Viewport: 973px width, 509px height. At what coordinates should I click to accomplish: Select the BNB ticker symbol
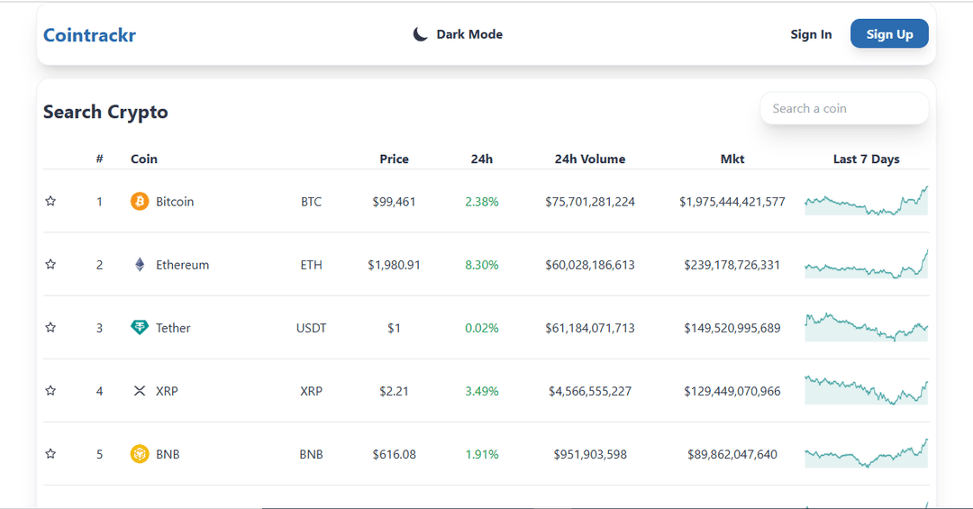tap(312, 455)
